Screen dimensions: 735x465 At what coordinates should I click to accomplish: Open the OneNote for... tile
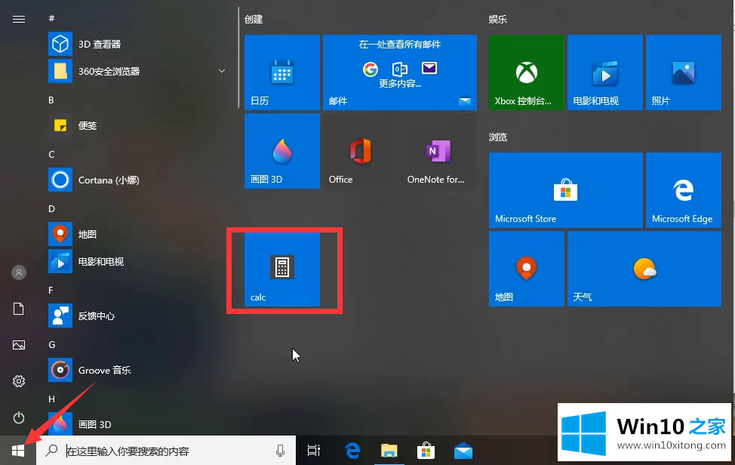[x=439, y=151]
